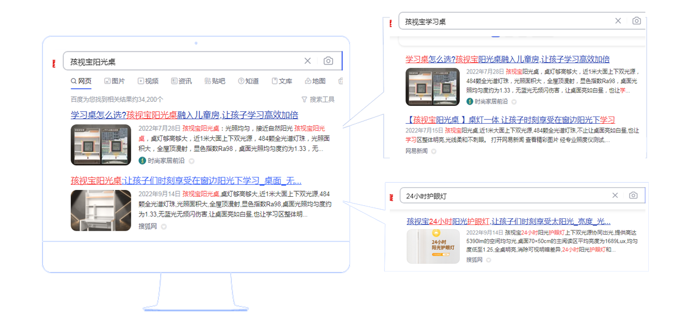Switch to the 资讯 tab
The width and height of the screenshot is (685, 324).
coord(182,81)
